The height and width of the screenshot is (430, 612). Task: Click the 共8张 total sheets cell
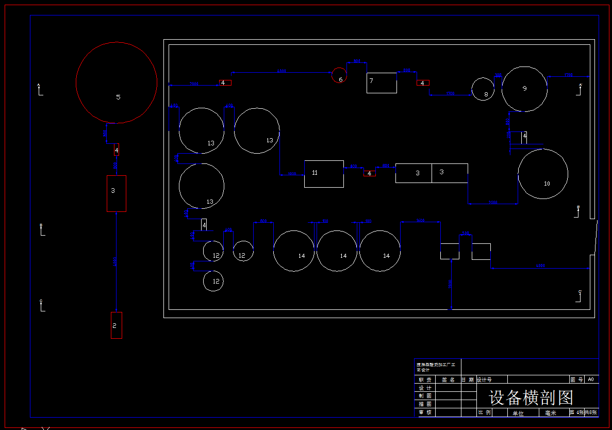591,412
